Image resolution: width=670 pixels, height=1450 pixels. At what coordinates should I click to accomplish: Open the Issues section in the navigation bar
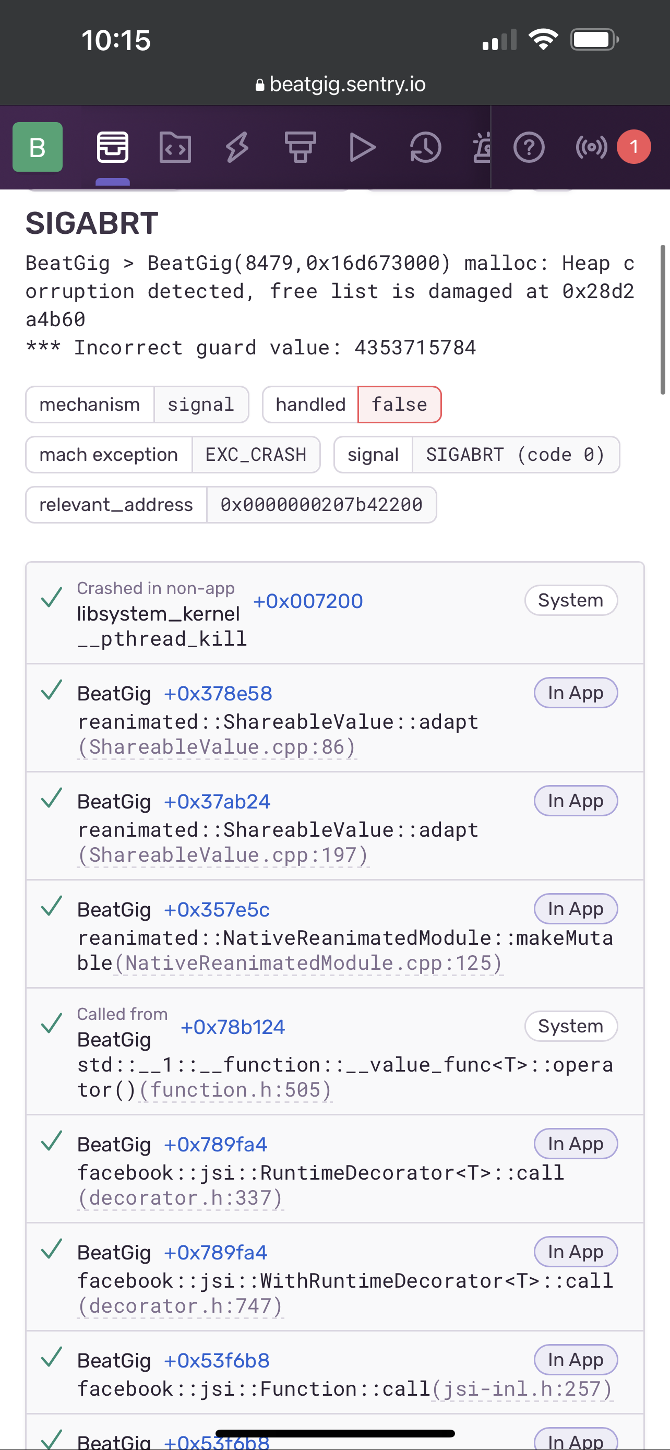113,147
